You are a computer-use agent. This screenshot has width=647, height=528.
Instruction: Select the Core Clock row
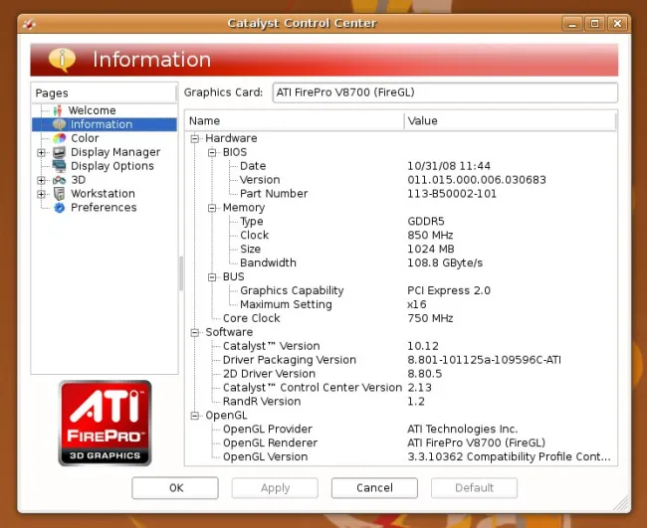(400, 318)
